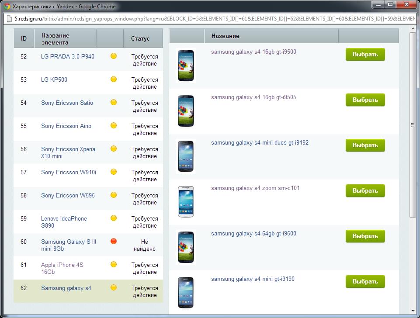Image resolution: width=420 pixels, height=318 pixels.
Task: Click thumbnail of galaxy s4 mini gt-i9190
Action: coord(186,292)
